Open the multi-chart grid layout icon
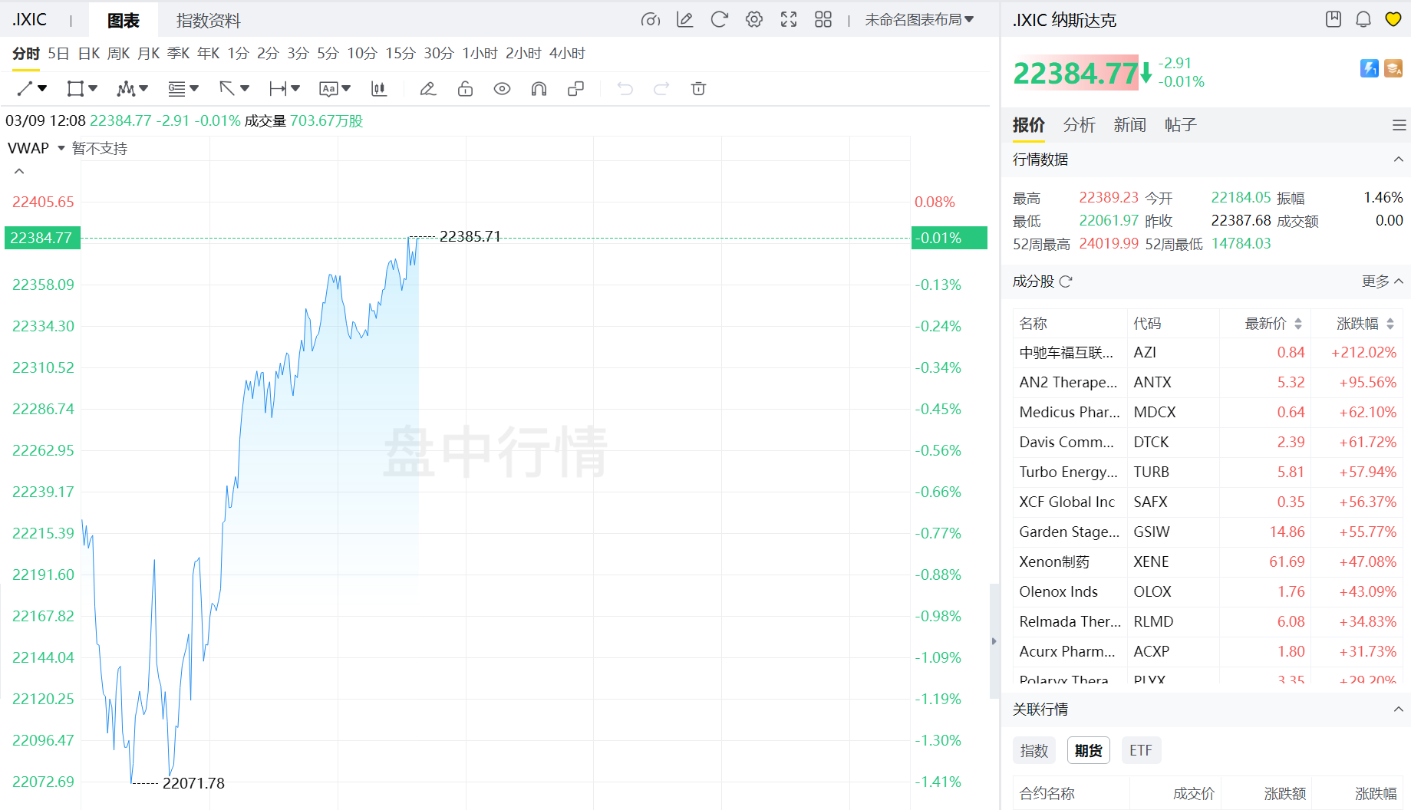The height and width of the screenshot is (810, 1411). point(823,20)
